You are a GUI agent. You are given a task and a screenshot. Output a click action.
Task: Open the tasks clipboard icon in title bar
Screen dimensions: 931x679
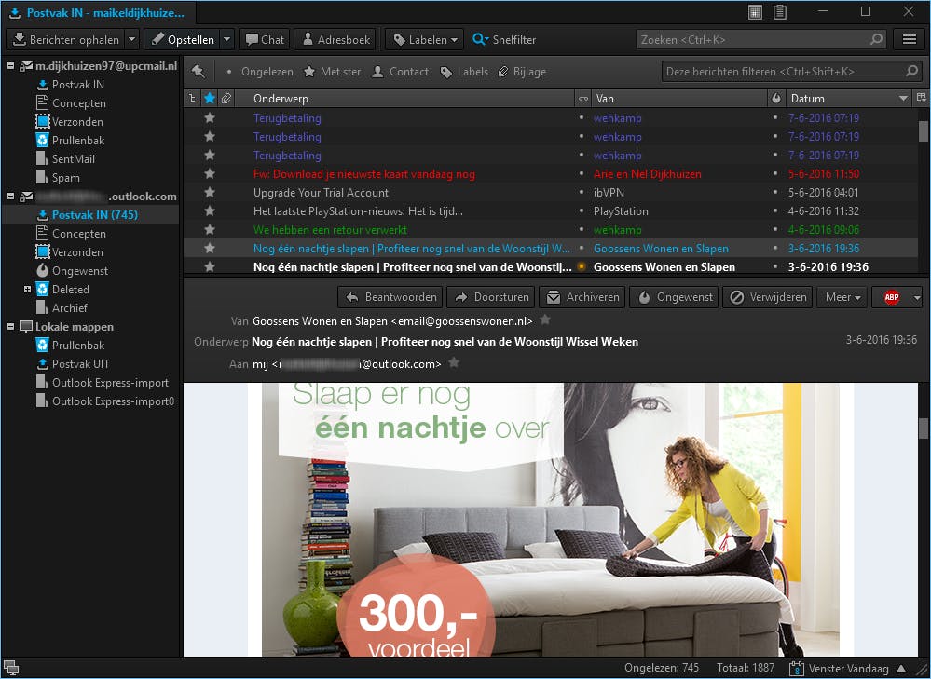pyautogui.click(x=780, y=12)
